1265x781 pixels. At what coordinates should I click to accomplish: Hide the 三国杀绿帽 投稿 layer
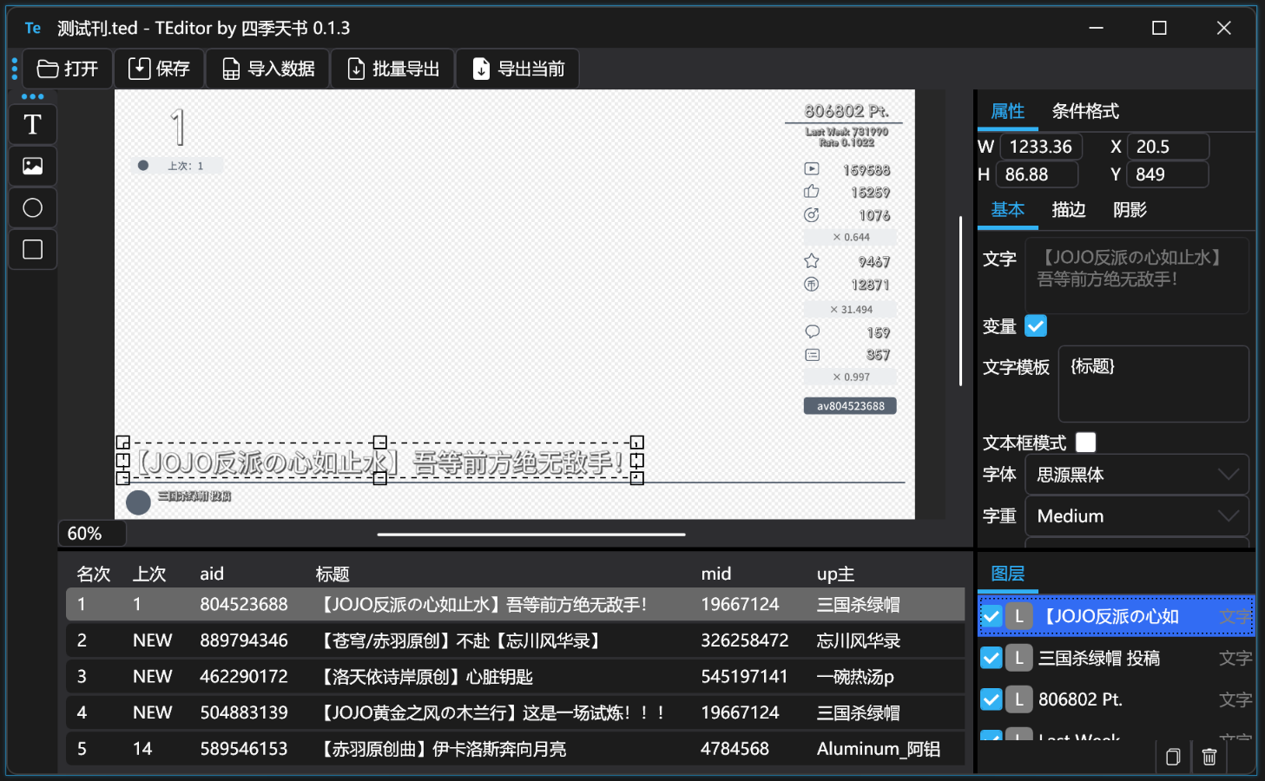point(991,658)
